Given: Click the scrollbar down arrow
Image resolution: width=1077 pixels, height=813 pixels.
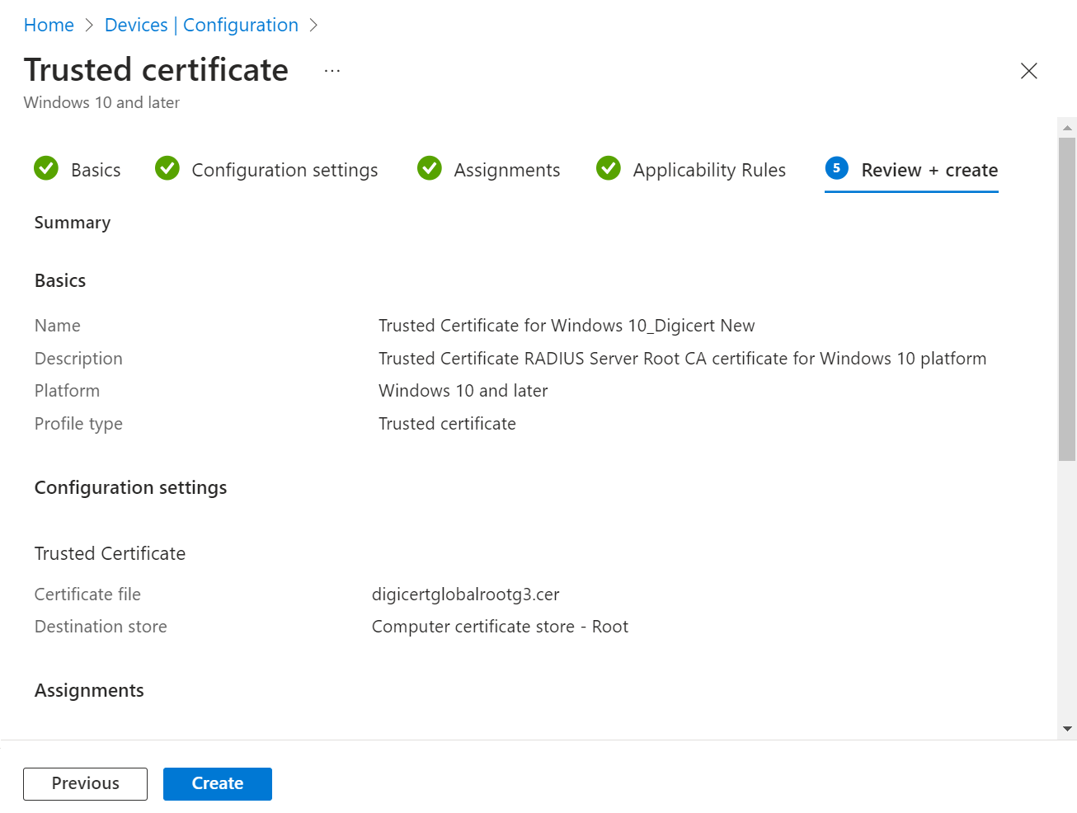Looking at the screenshot, I should pyautogui.click(x=1067, y=729).
